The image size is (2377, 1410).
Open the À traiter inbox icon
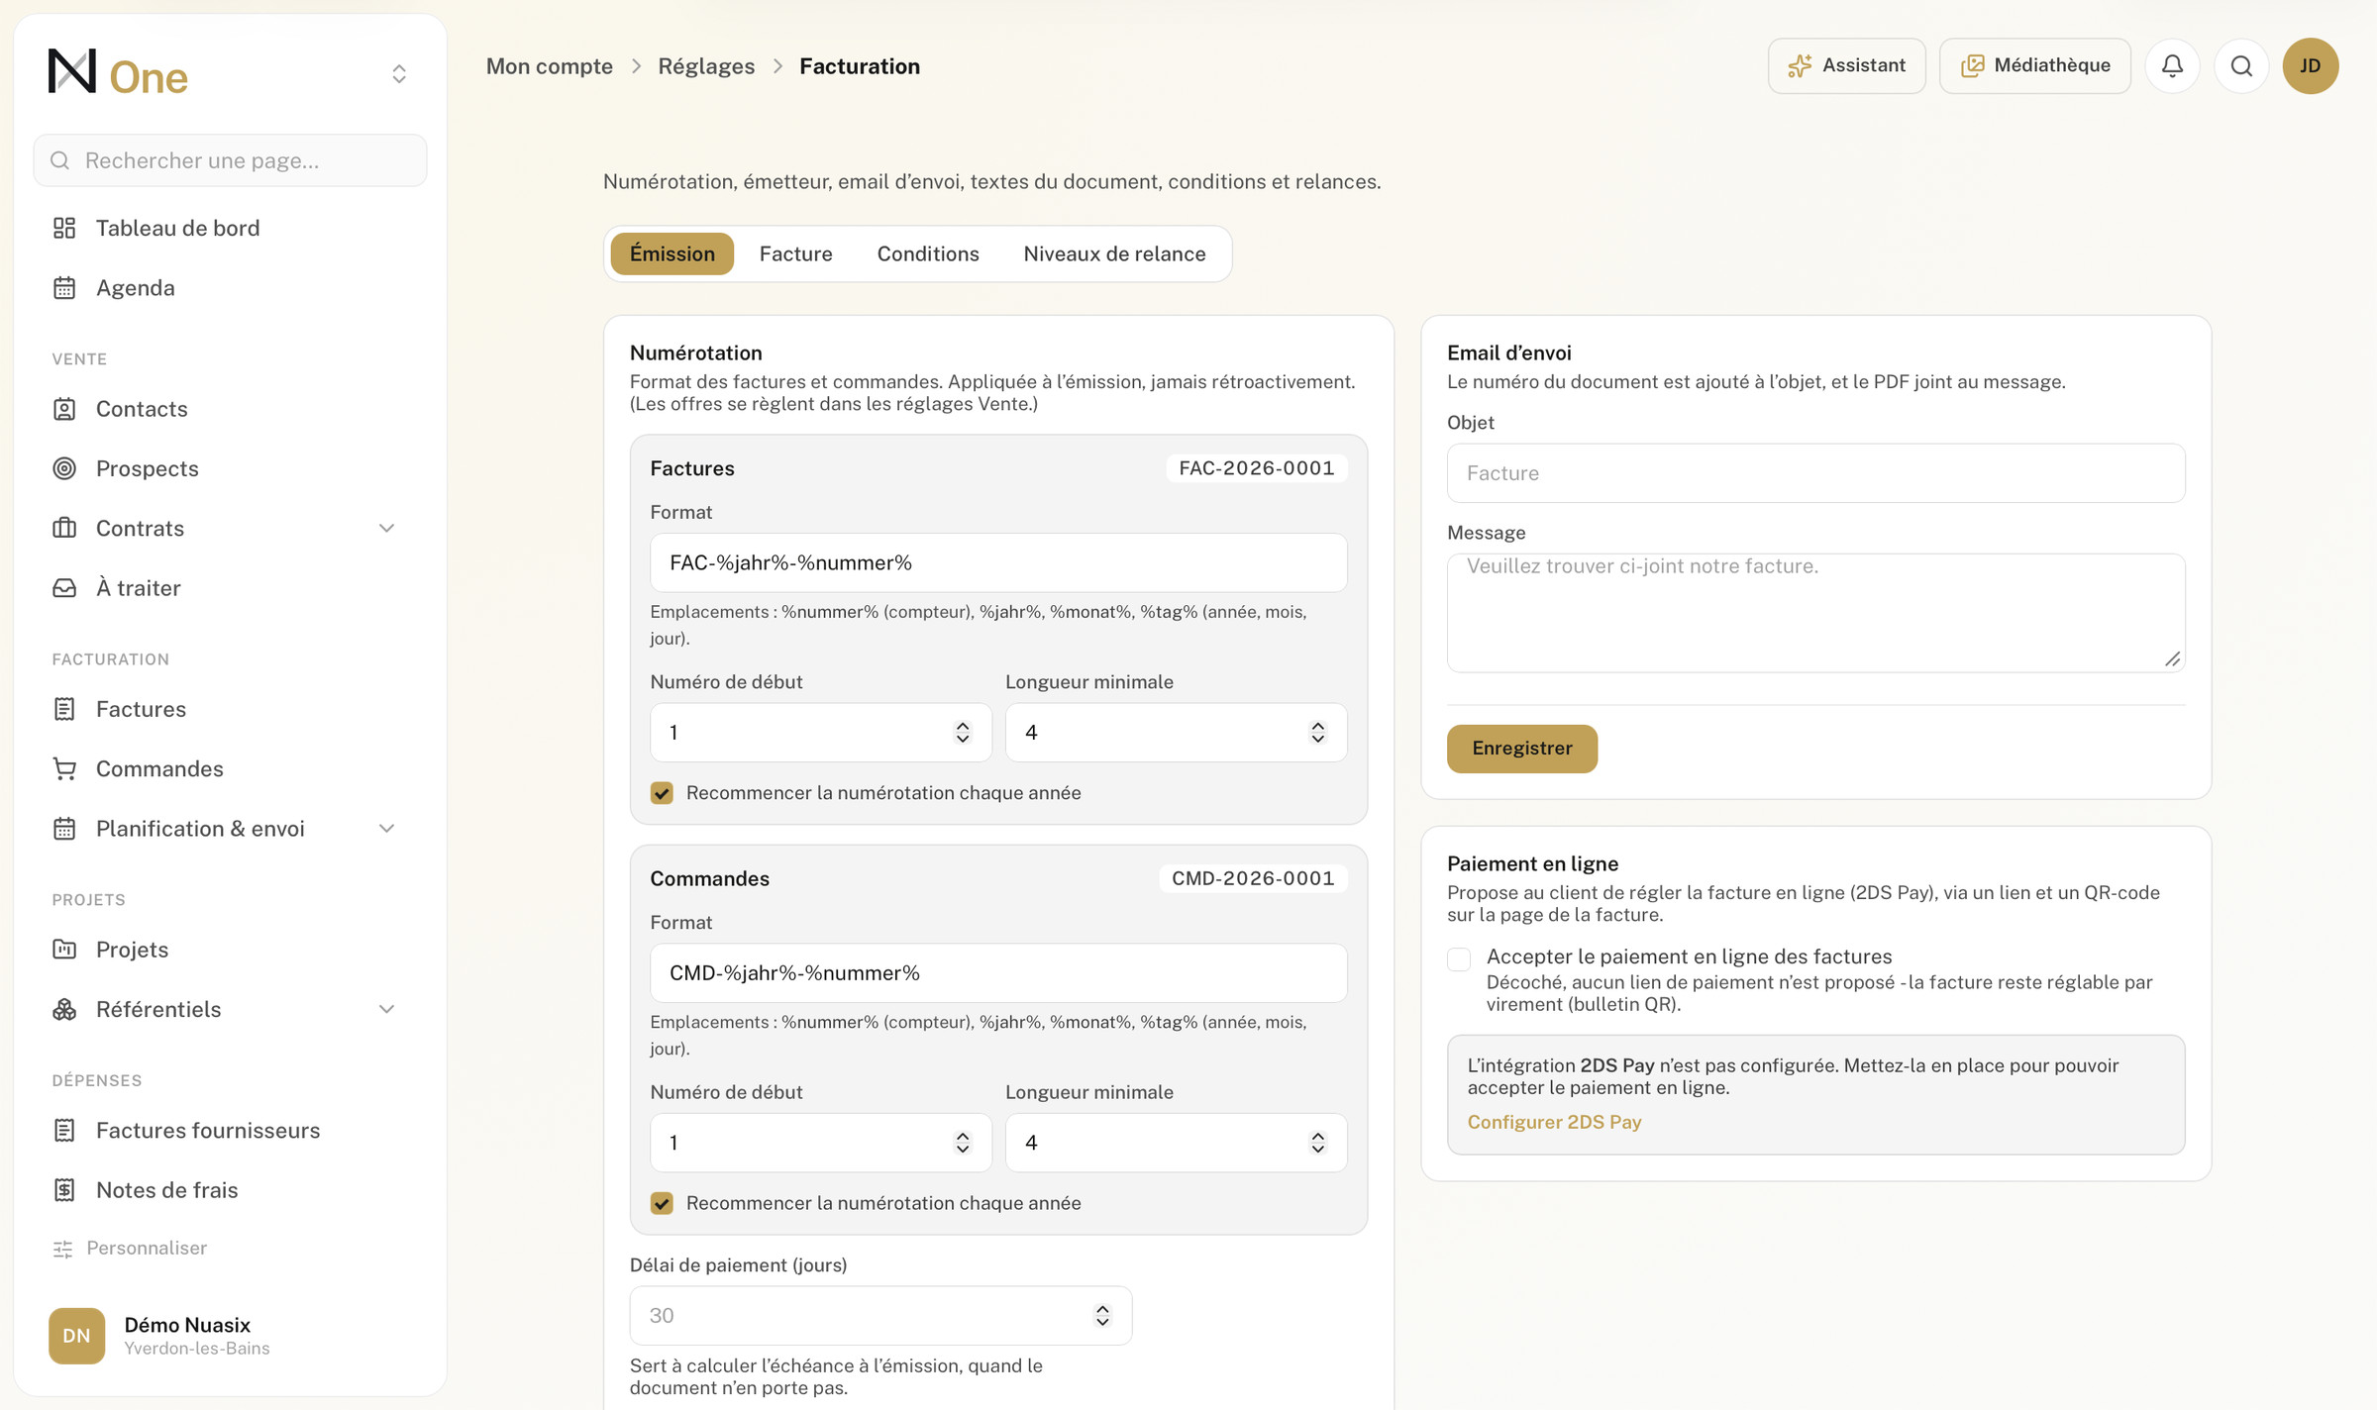click(x=64, y=588)
